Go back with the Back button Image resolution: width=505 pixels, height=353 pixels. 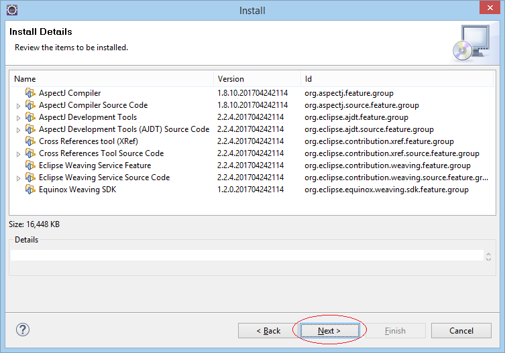(268, 330)
